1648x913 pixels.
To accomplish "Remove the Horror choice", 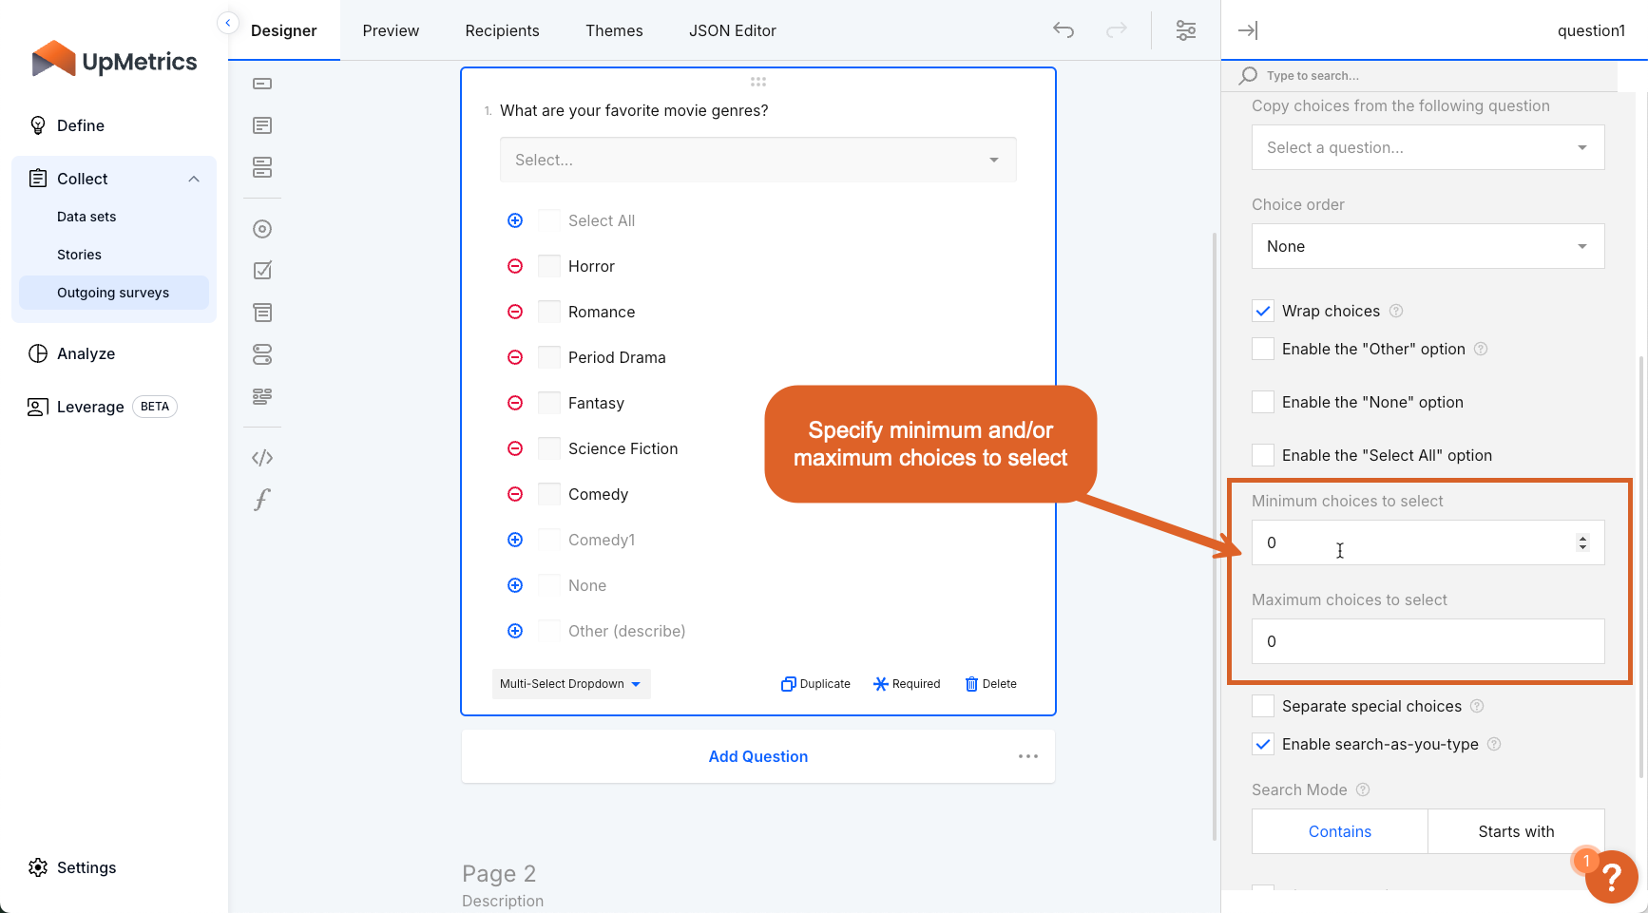I will click(x=515, y=266).
